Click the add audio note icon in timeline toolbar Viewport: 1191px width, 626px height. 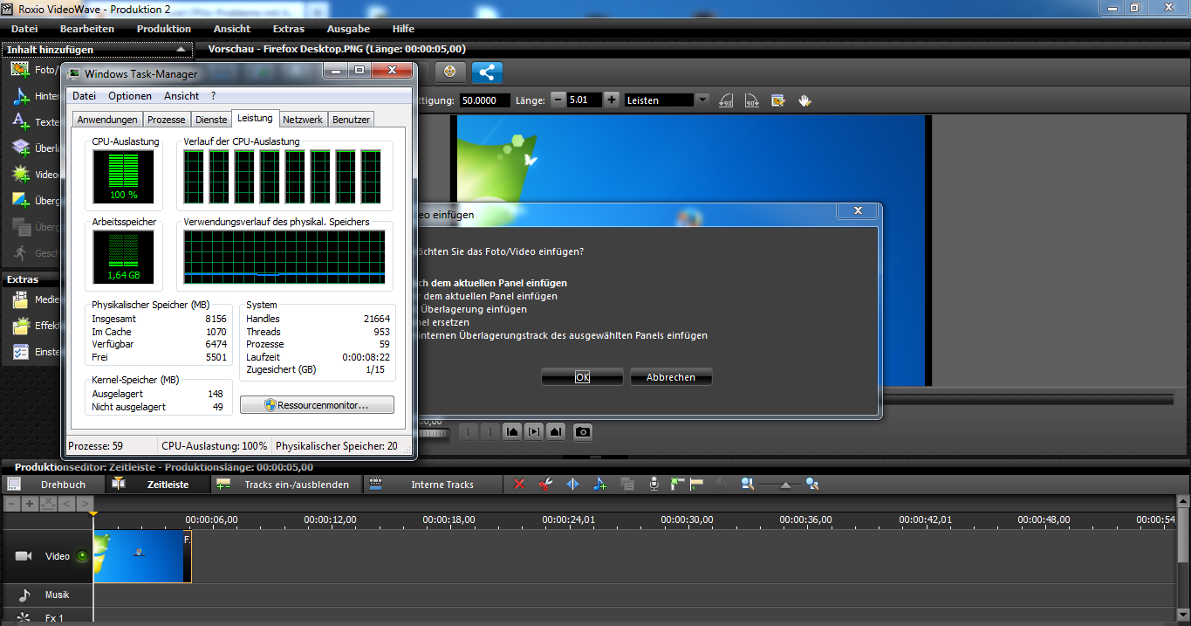tap(599, 484)
